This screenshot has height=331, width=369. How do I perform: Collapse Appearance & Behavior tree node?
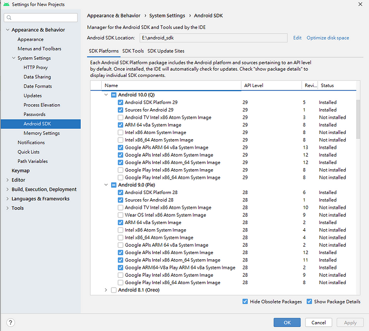point(7,30)
